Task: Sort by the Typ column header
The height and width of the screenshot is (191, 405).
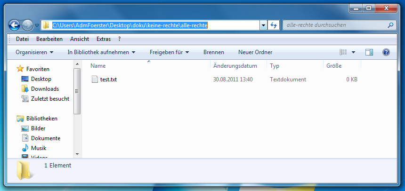Action: (274, 66)
